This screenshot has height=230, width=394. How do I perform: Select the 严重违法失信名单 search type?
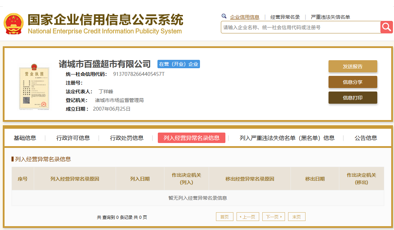tap(331, 17)
